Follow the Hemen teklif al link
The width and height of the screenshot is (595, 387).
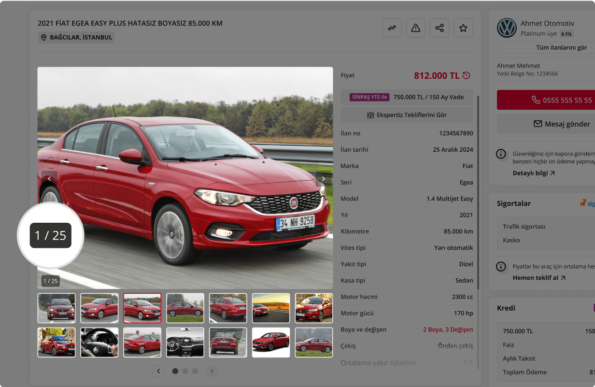pyautogui.click(x=539, y=278)
